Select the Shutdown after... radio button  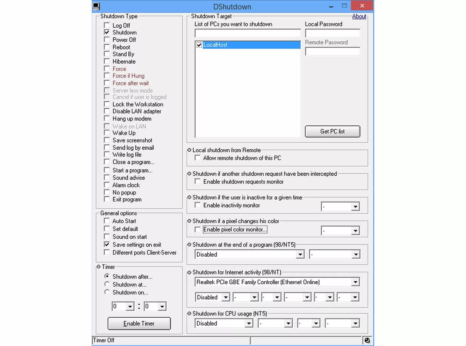(107, 276)
